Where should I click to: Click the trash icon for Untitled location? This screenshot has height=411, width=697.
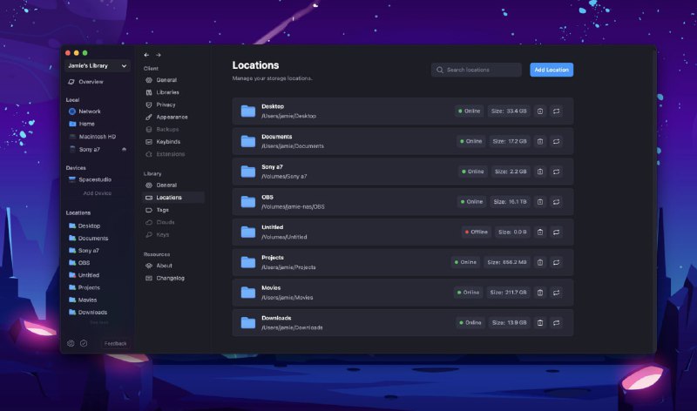pyautogui.click(x=539, y=232)
